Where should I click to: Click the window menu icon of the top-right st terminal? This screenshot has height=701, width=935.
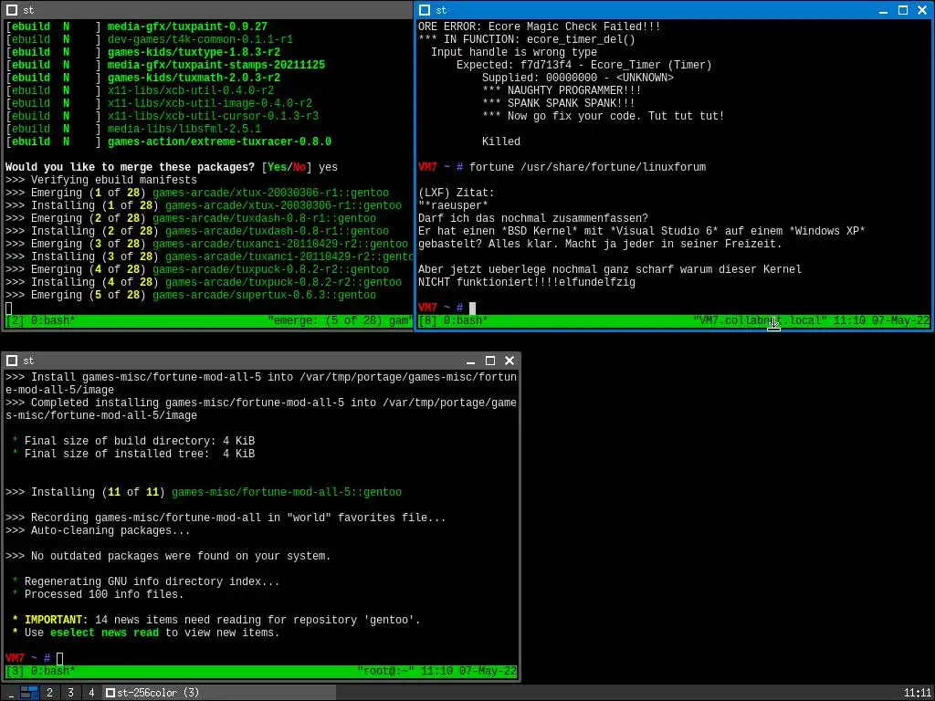(x=424, y=10)
